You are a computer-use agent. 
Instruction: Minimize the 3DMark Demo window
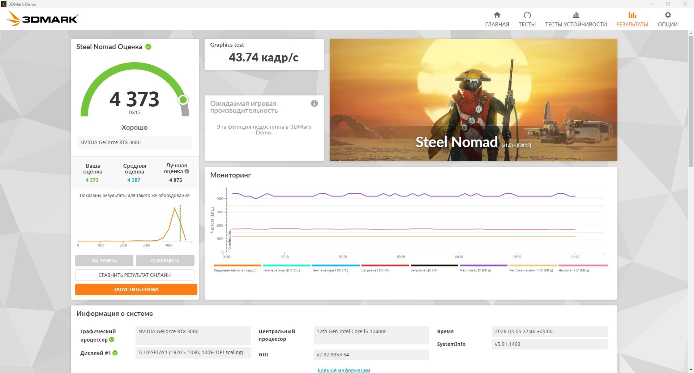tap(652, 4)
